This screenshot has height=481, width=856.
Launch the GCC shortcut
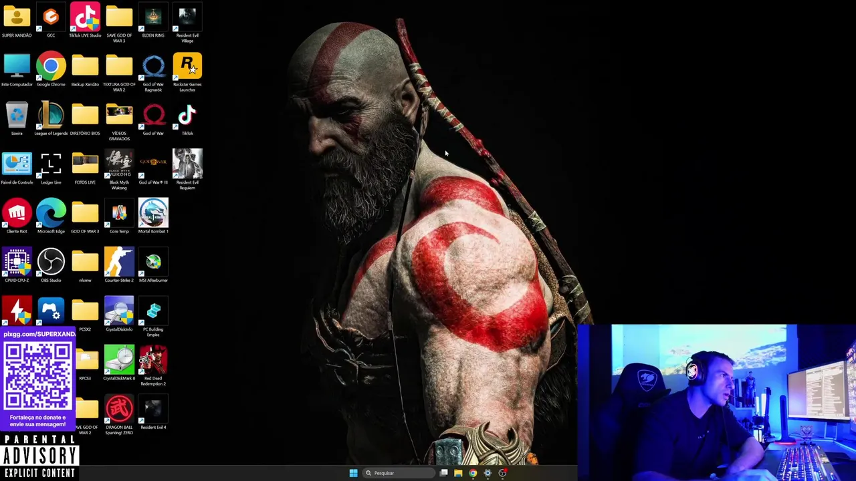pos(51,21)
